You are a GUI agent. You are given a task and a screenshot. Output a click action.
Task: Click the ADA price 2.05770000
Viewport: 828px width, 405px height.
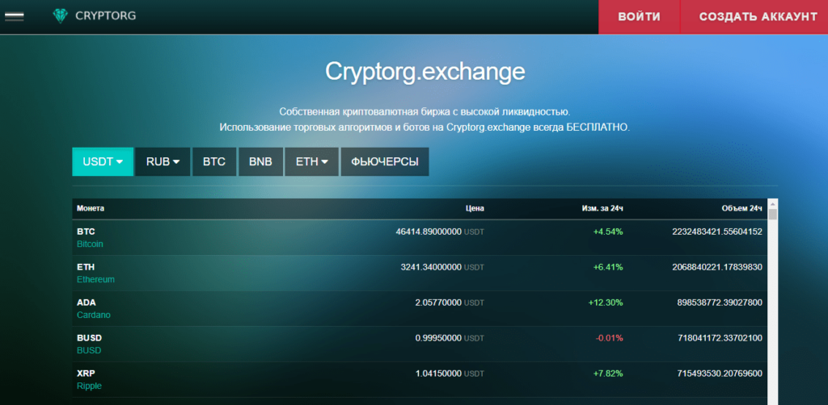(439, 303)
